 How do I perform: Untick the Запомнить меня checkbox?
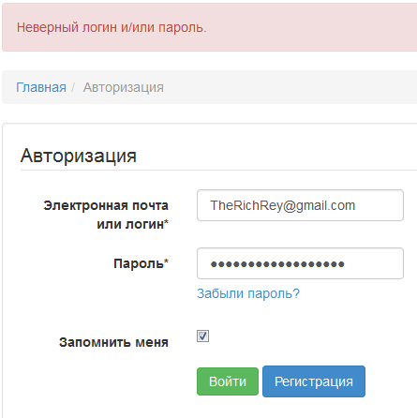[202, 336]
